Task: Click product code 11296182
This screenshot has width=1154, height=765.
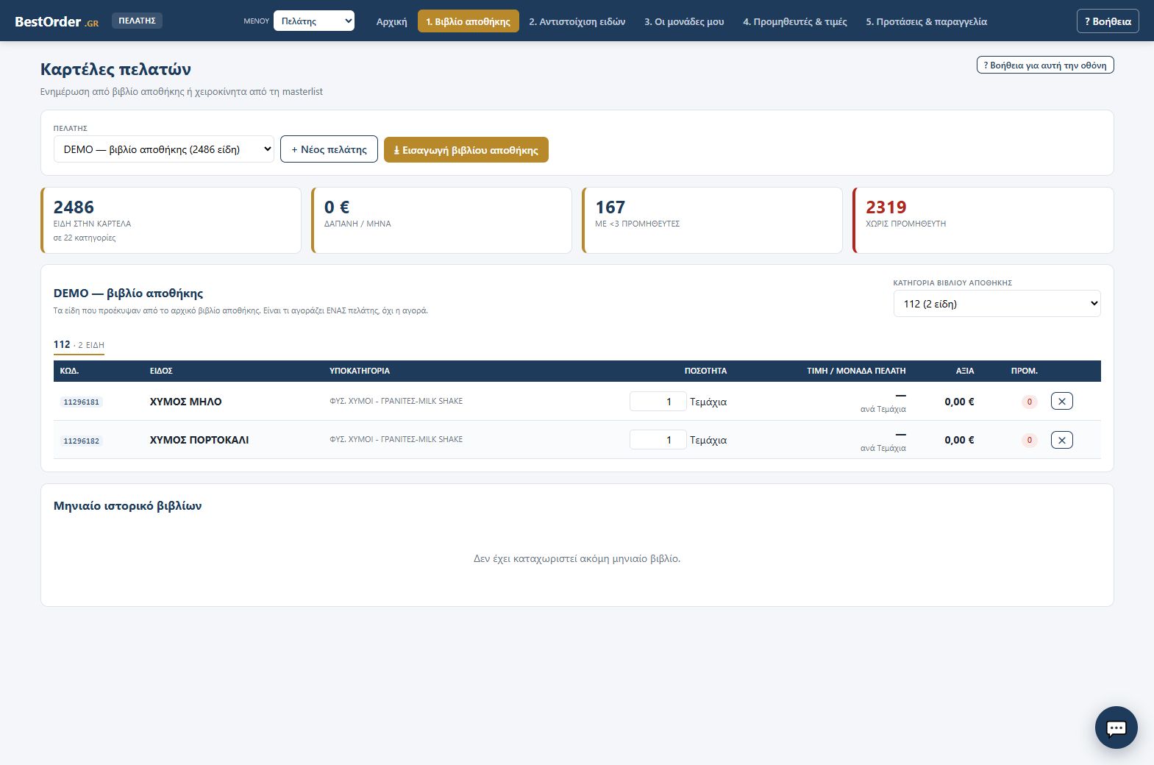Action: (81, 441)
